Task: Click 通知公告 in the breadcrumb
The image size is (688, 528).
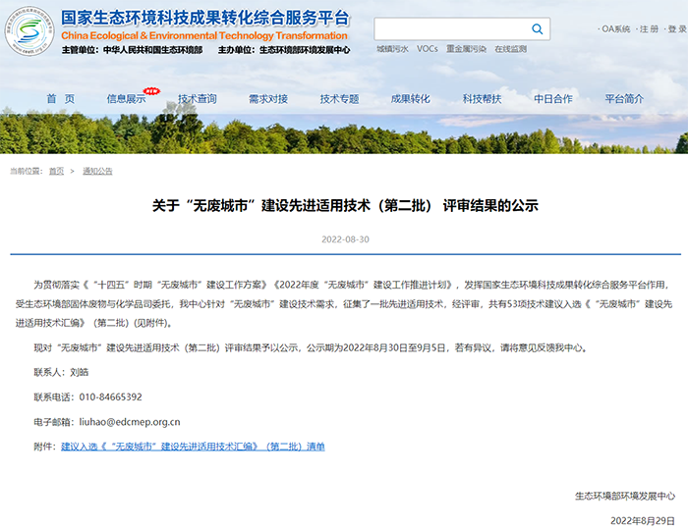Action: [97, 171]
